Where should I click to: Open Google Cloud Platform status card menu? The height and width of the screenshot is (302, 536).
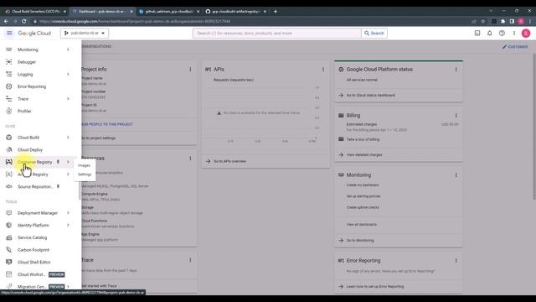tap(456, 70)
